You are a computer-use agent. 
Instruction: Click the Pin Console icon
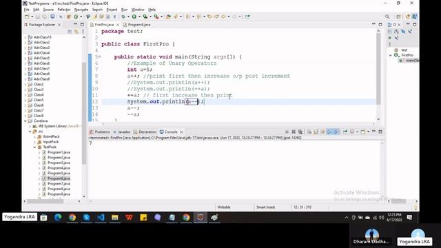coord(345,132)
